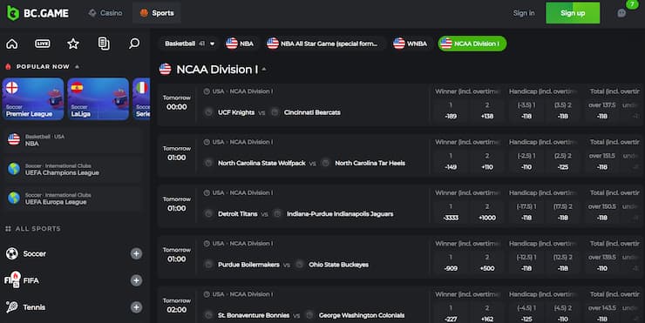Click the BC.GAME logo

pos(37,13)
